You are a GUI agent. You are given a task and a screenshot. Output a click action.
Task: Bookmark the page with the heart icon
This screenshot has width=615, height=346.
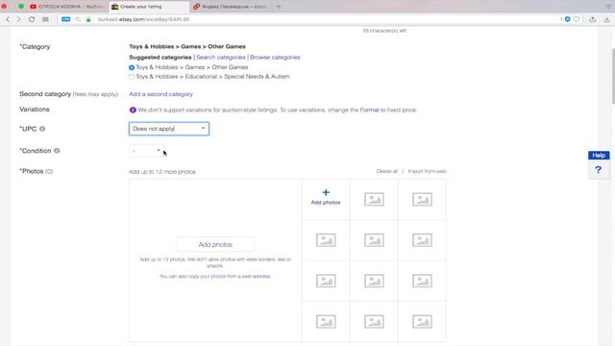click(577, 19)
